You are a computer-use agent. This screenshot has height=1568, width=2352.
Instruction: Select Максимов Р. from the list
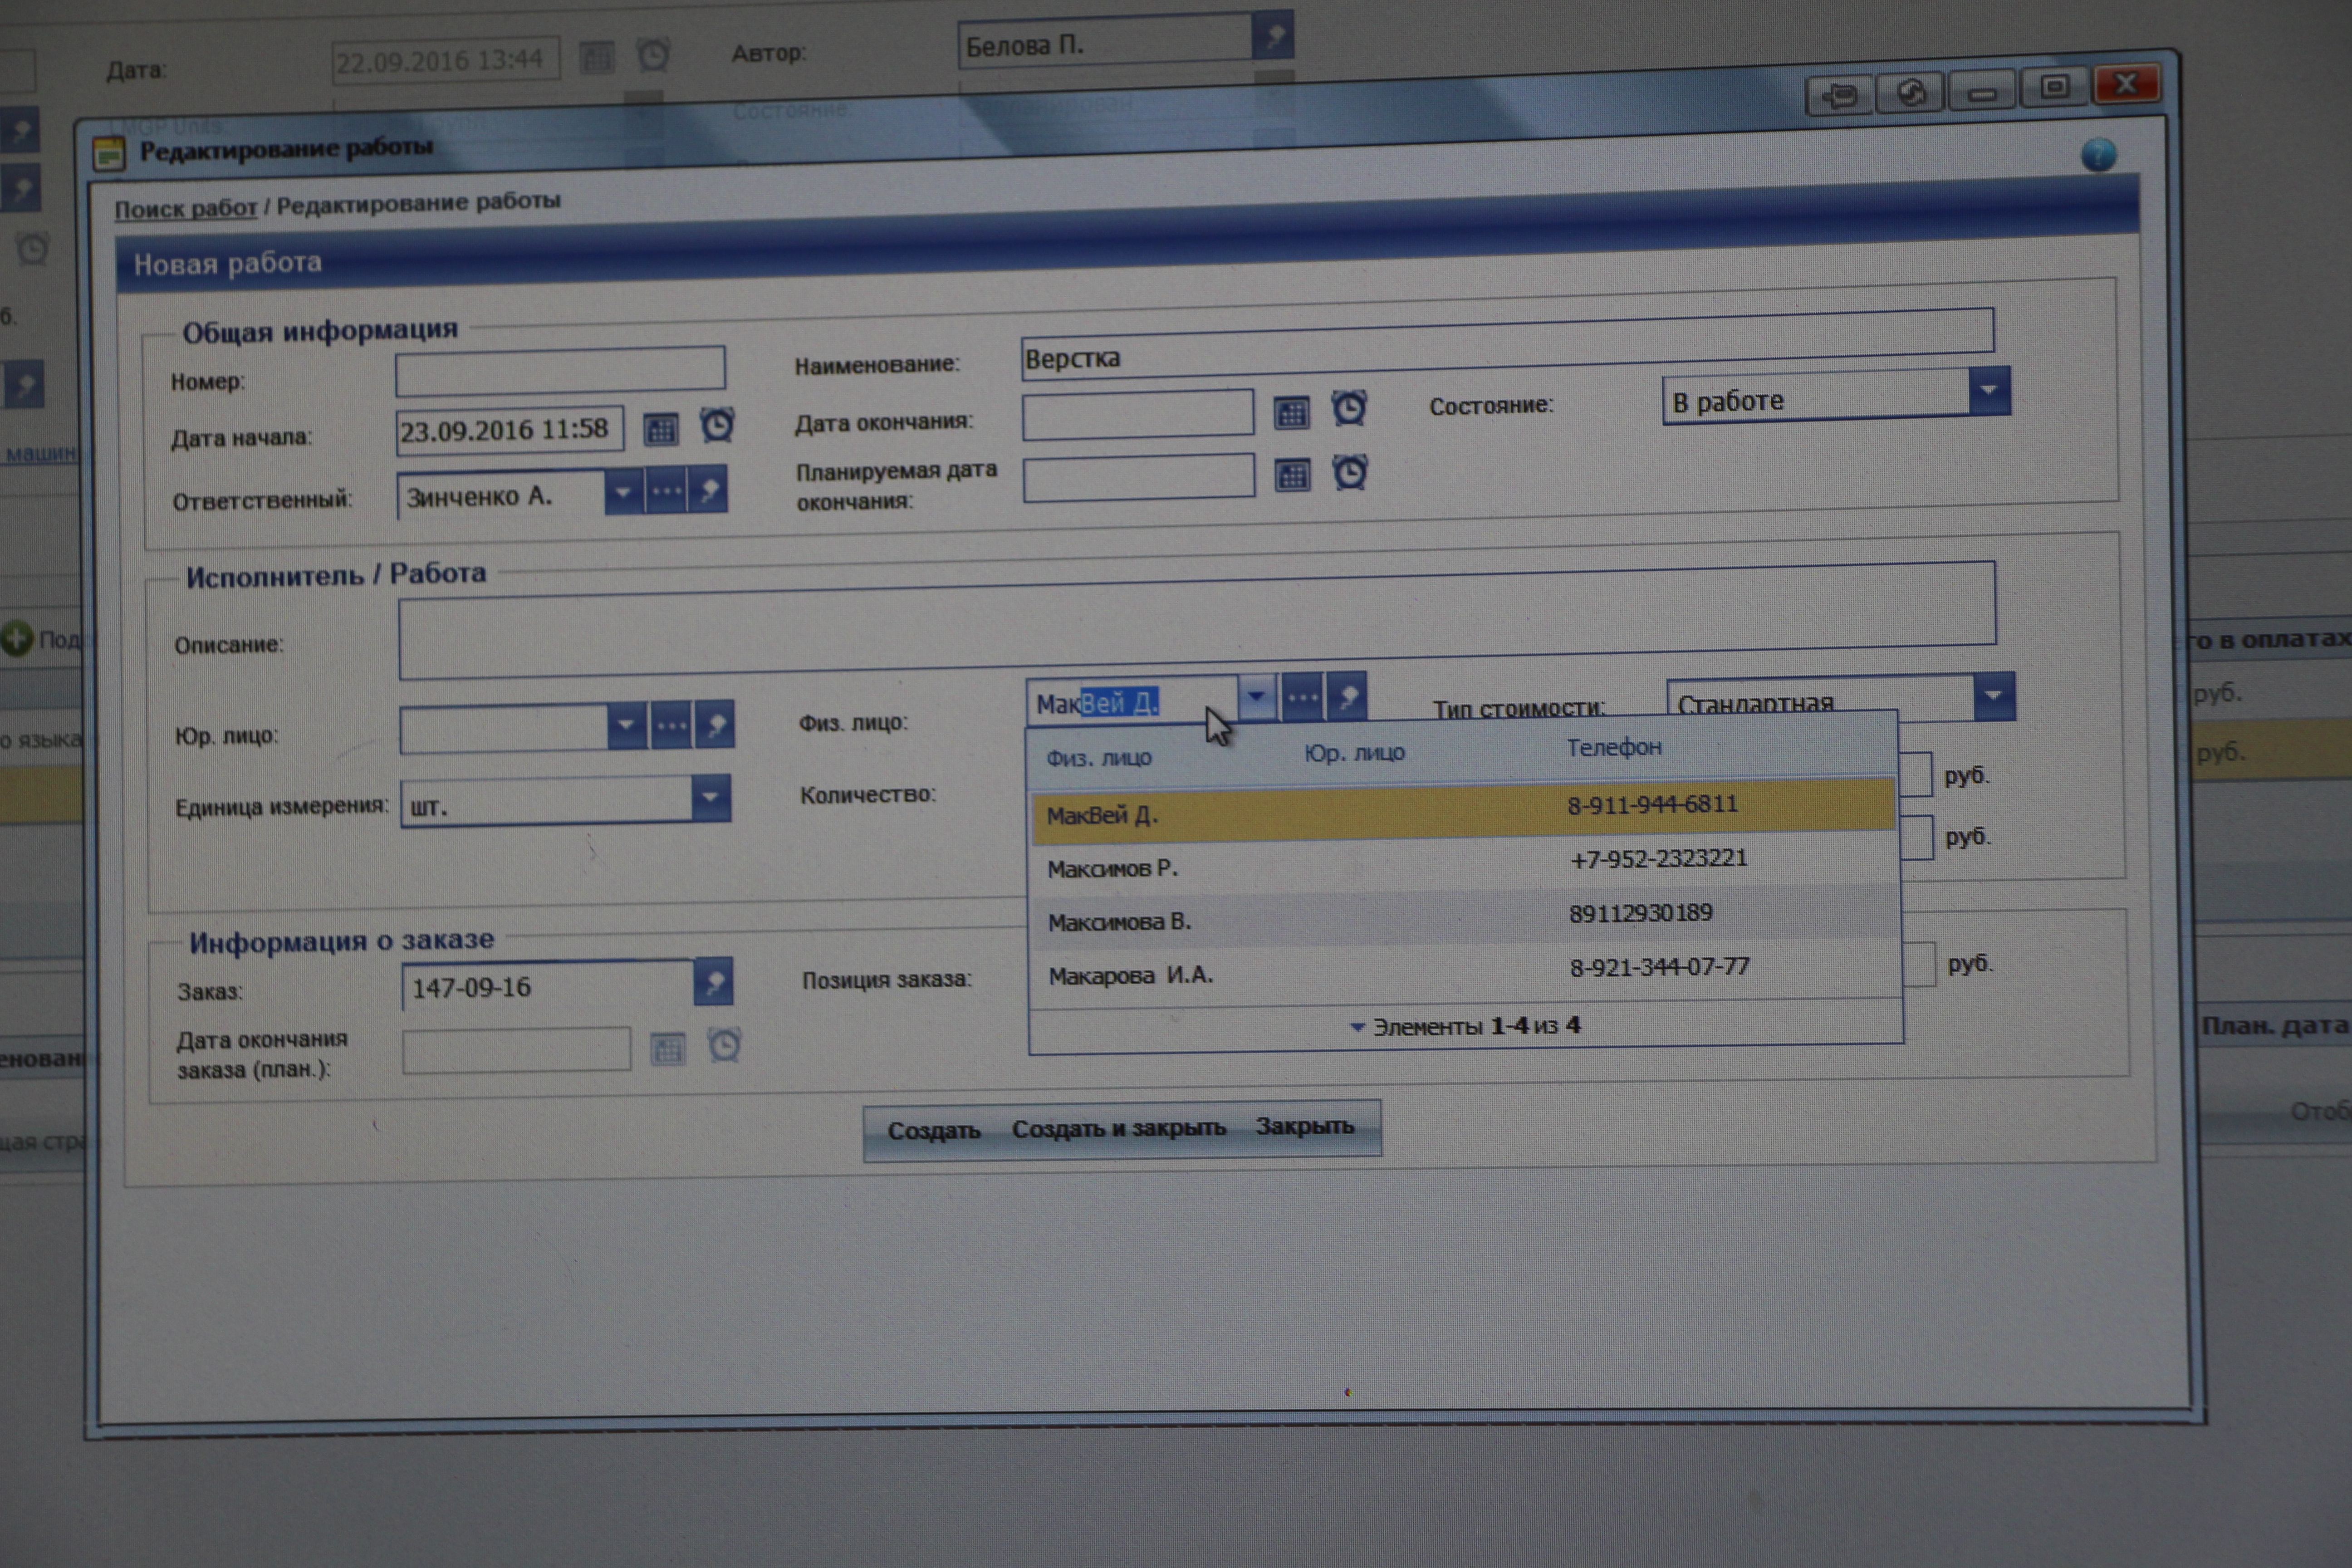[1112, 869]
